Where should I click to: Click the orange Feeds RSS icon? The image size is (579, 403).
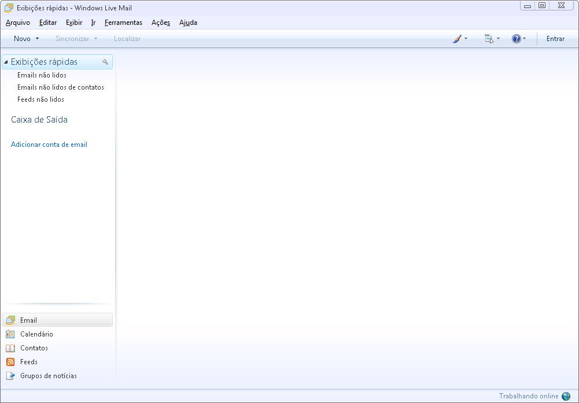(10, 362)
